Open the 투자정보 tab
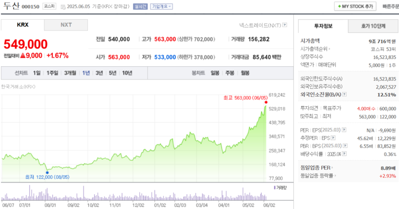This screenshot has height=209, width=399. (x=323, y=26)
